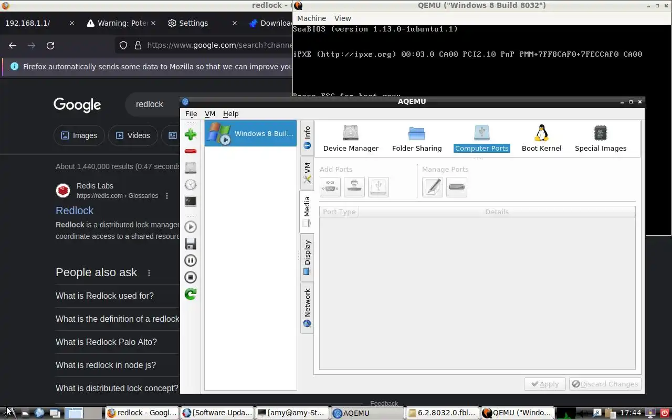Filter Google results by Images
Image resolution: width=672 pixels, height=420 pixels.
(79, 135)
